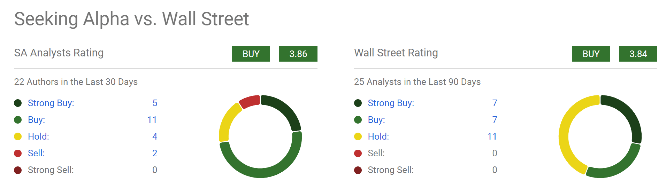The width and height of the screenshot is (666, 188).
Task: Click the Wall Street BUY rating badge
Action: [591, 54]
